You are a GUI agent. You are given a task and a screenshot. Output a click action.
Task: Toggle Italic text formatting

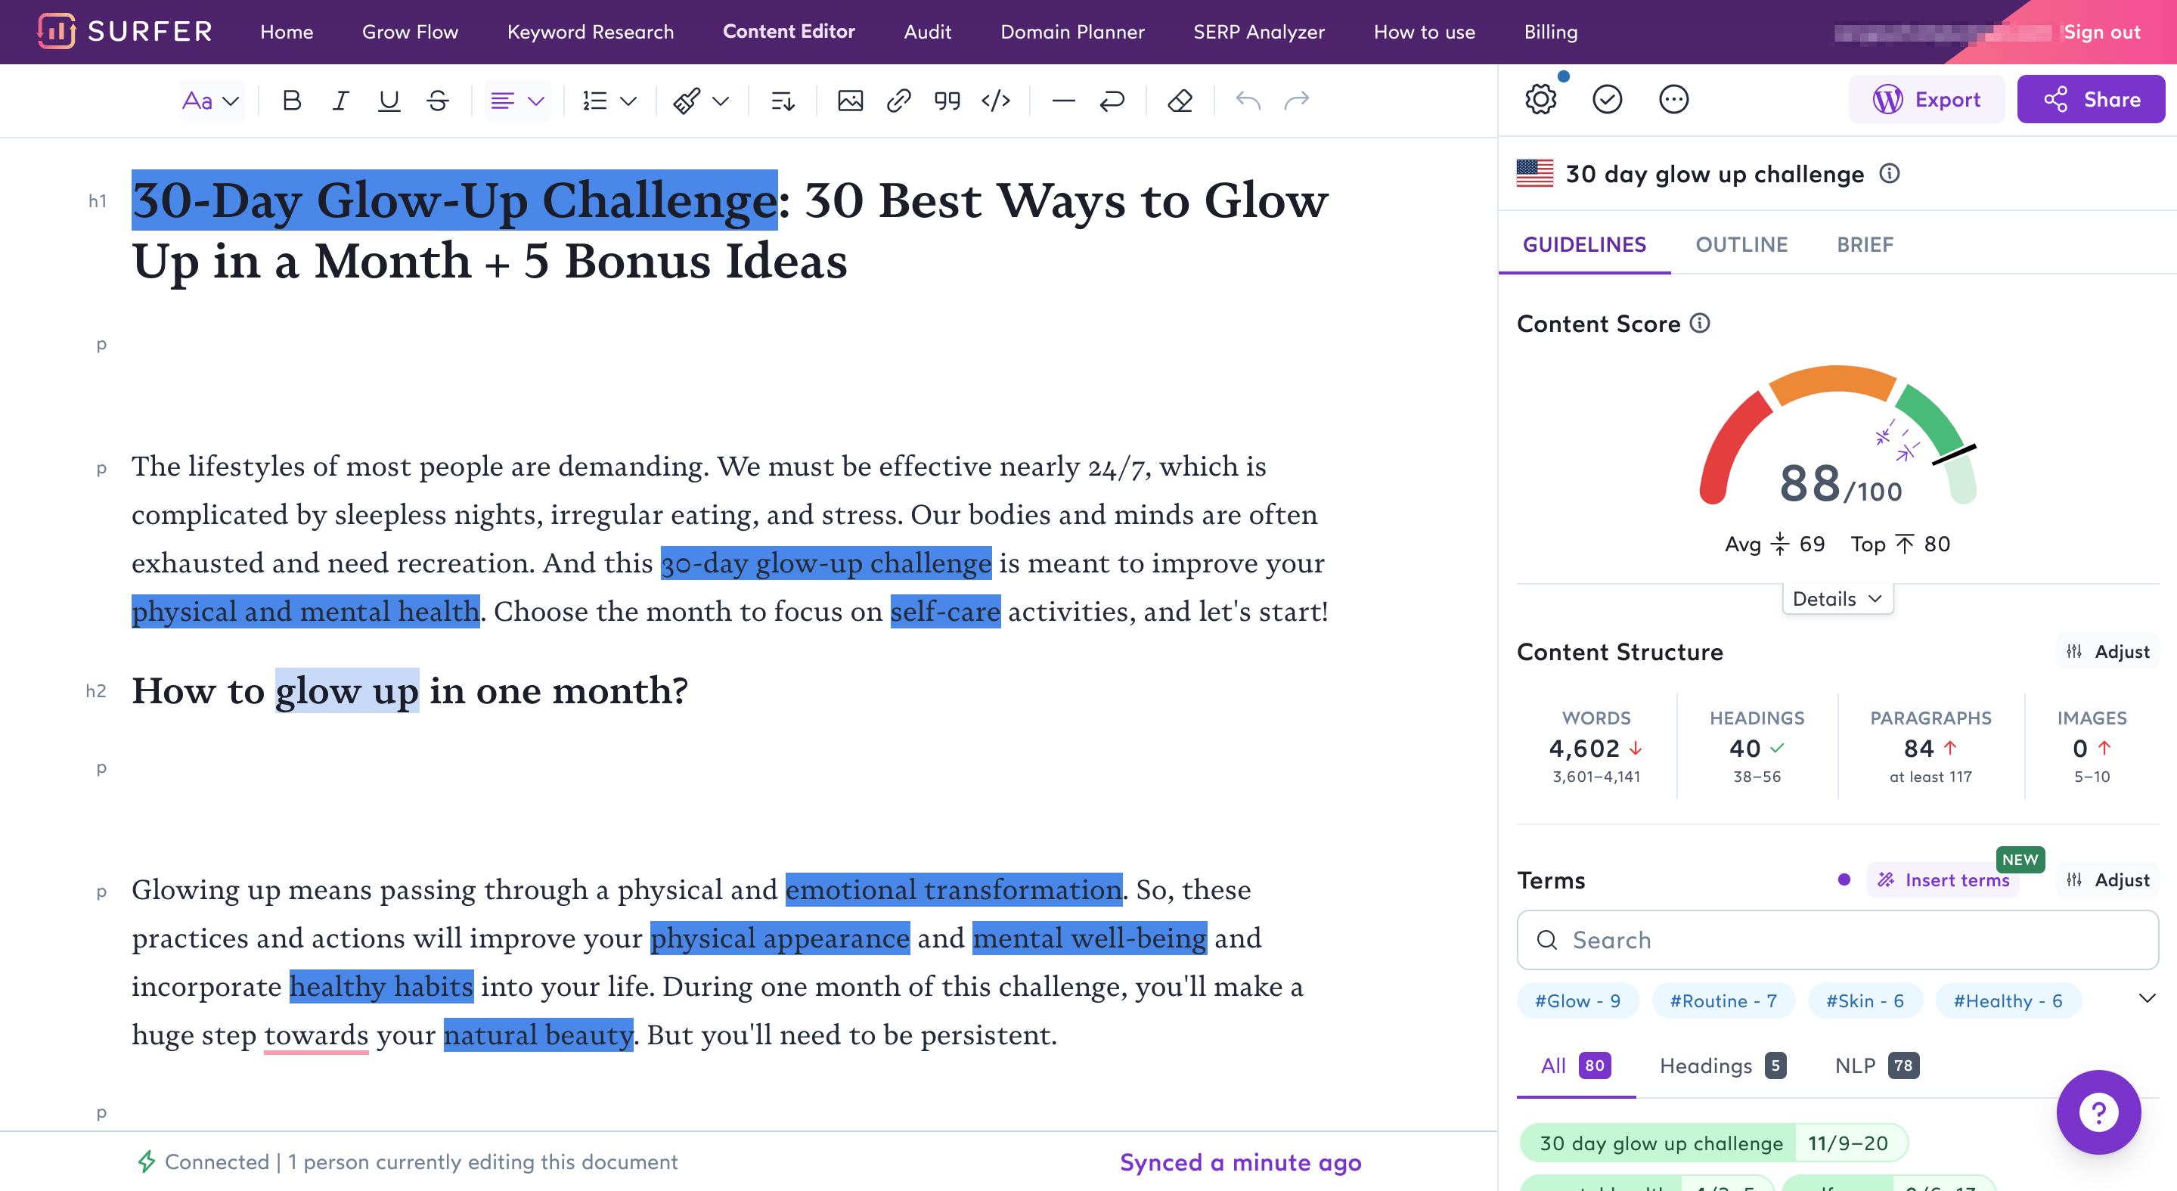[340, 100]
